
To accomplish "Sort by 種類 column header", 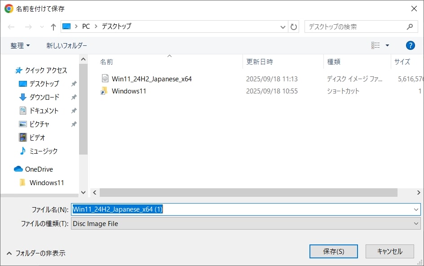I will coord(334,62).
